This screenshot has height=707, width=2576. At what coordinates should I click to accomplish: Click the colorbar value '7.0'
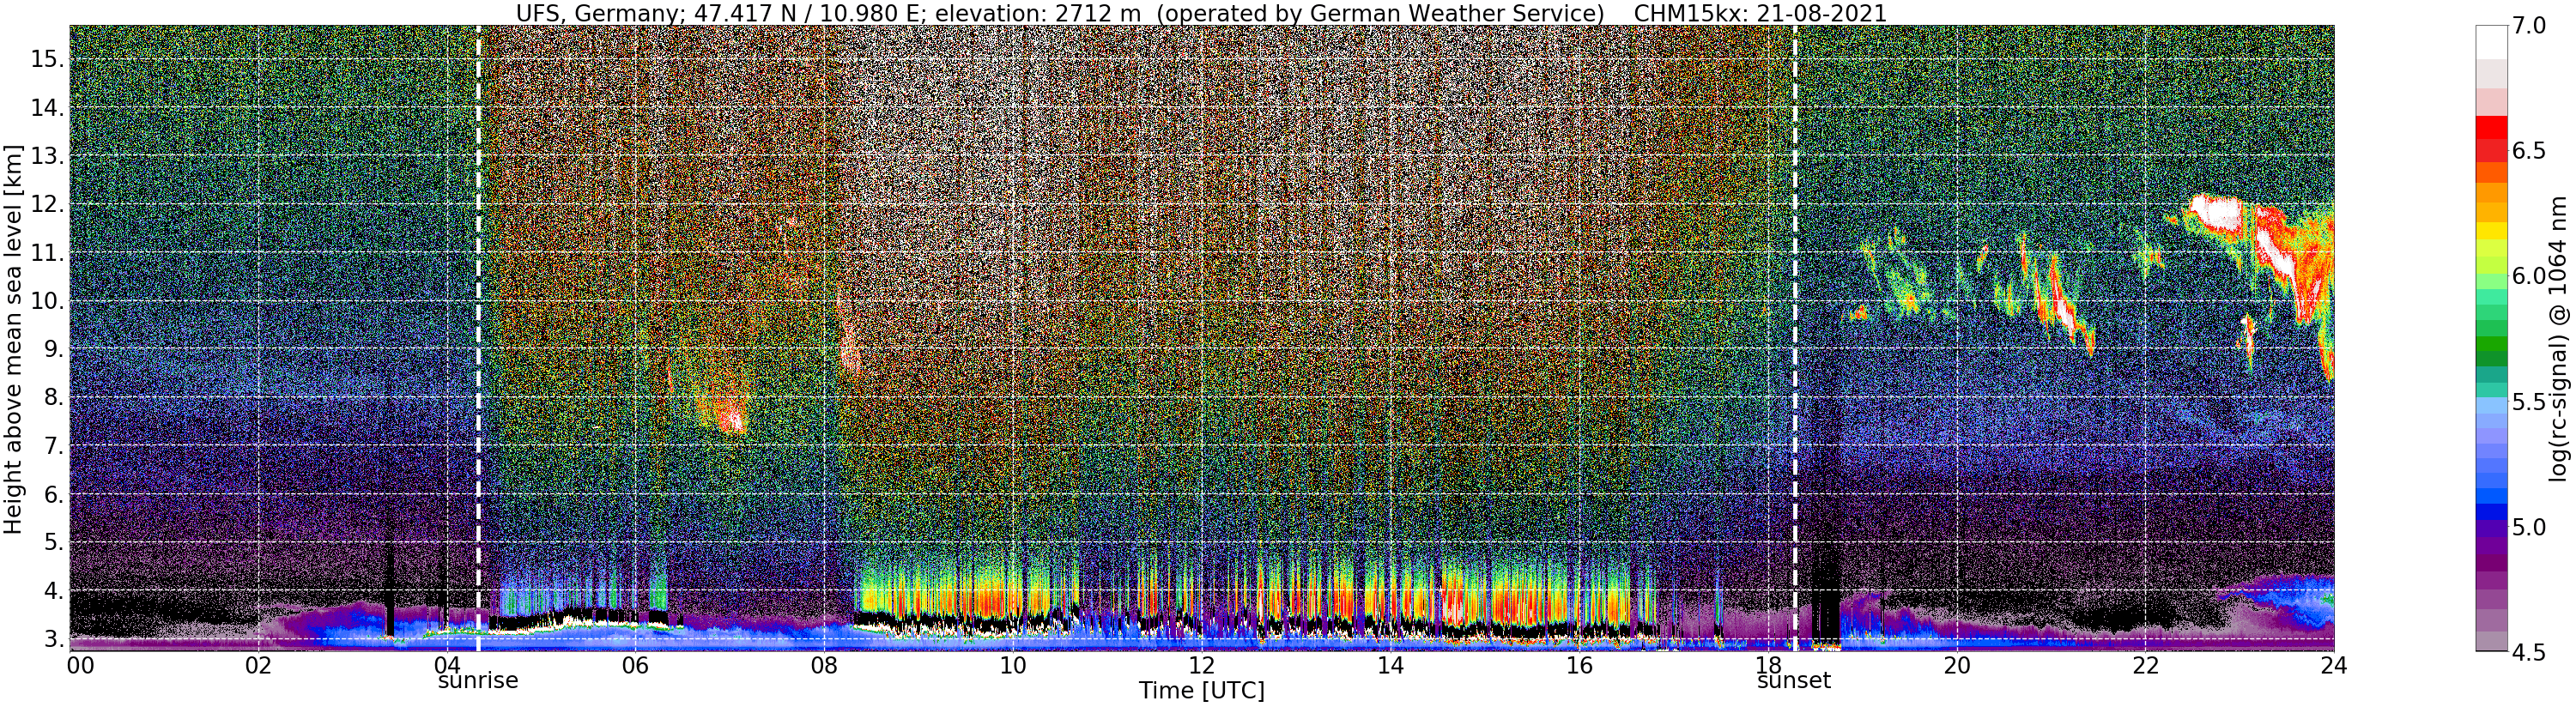(x=2528, y=25)
